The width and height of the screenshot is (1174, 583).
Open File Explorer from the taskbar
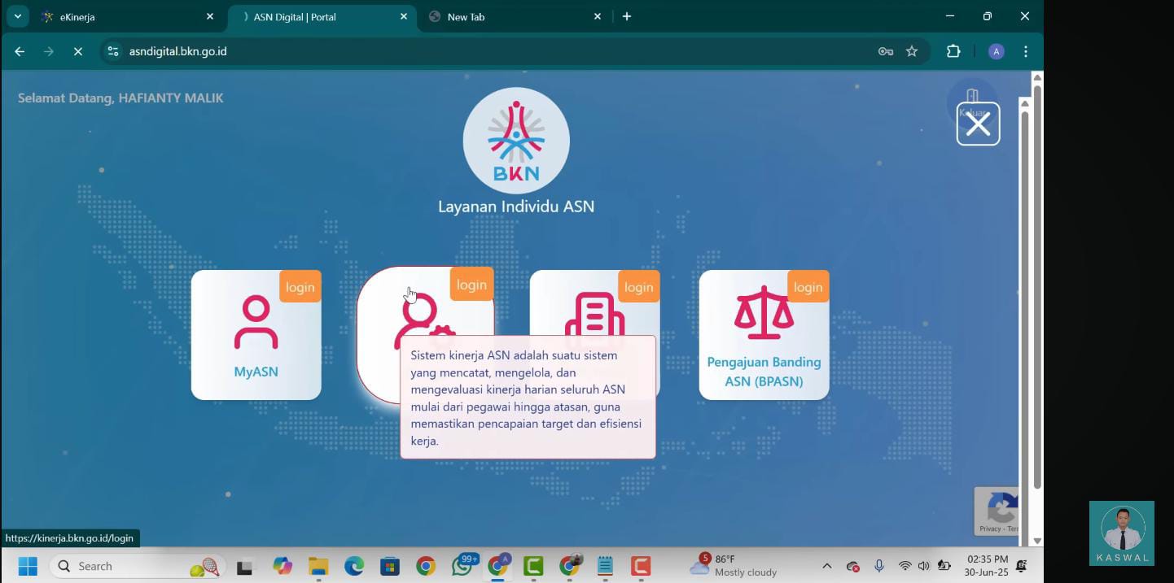[318, 566]
